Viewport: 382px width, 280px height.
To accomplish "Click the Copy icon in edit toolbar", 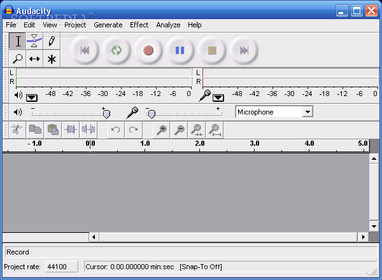I will pos(35,129).
